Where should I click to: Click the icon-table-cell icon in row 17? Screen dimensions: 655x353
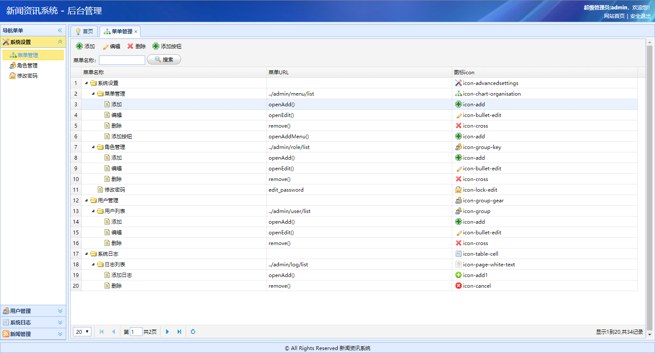(x=459, y=254)
